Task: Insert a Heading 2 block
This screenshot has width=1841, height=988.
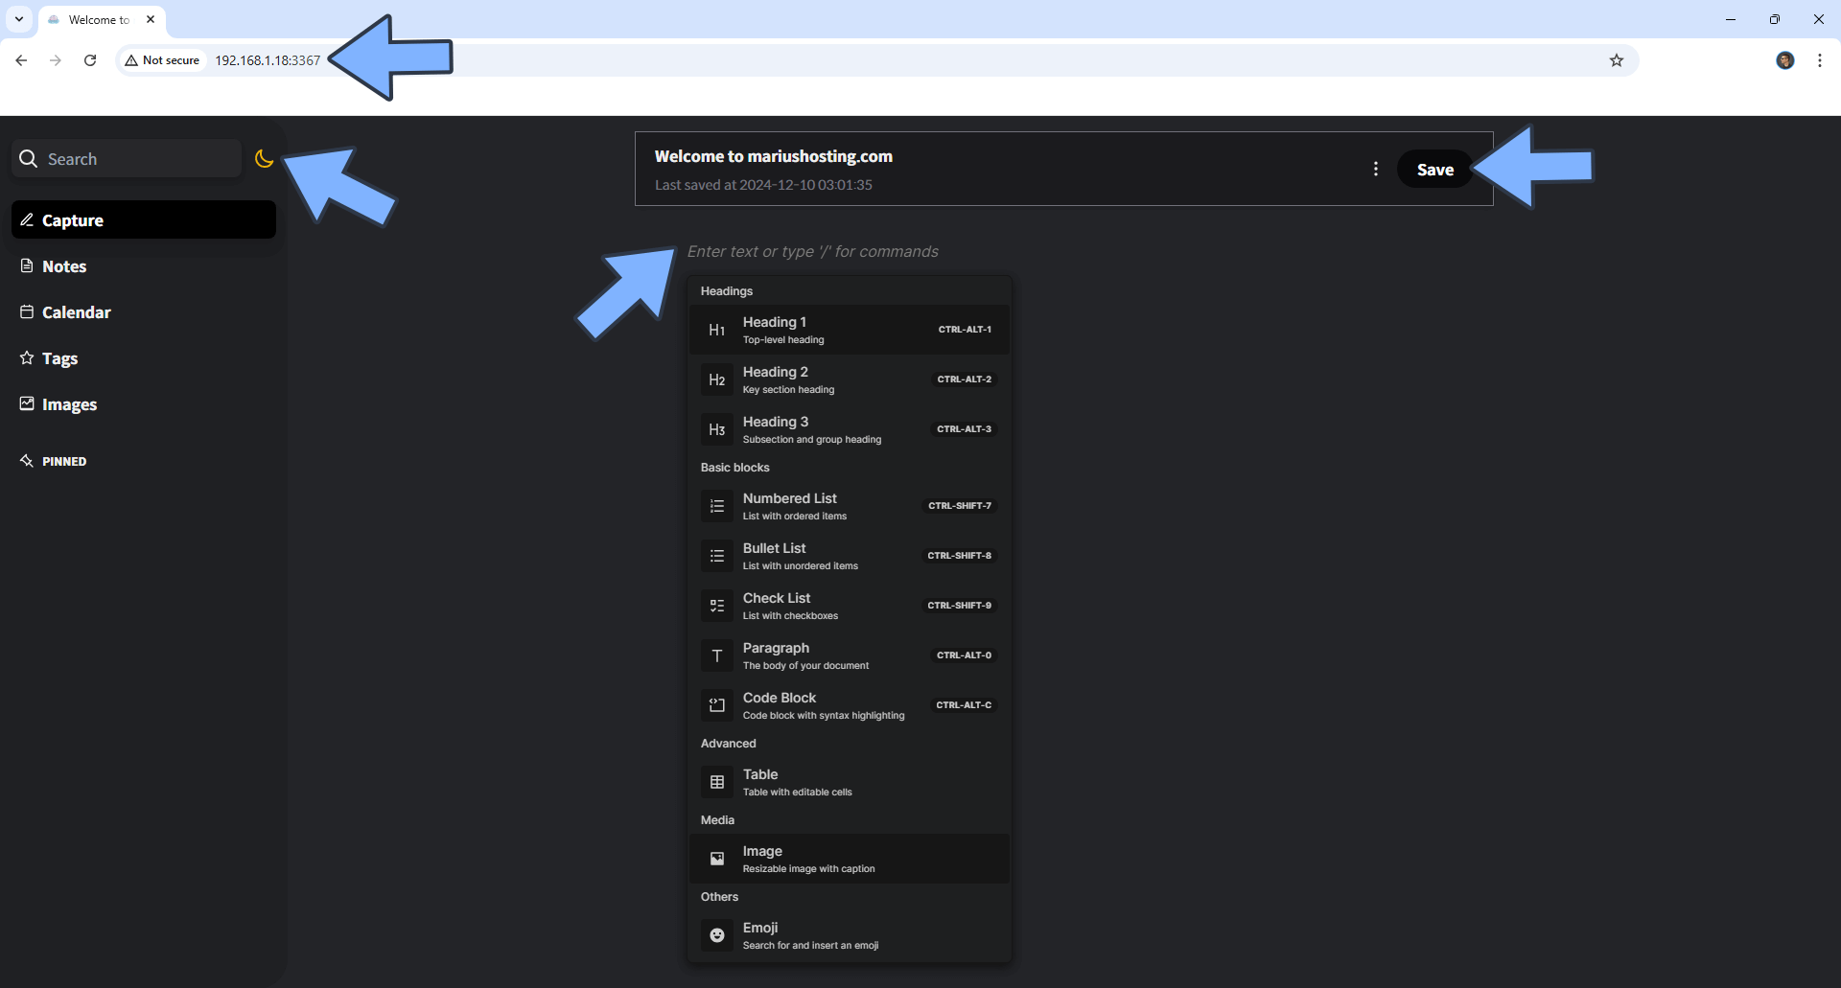Action: (850, 379)
